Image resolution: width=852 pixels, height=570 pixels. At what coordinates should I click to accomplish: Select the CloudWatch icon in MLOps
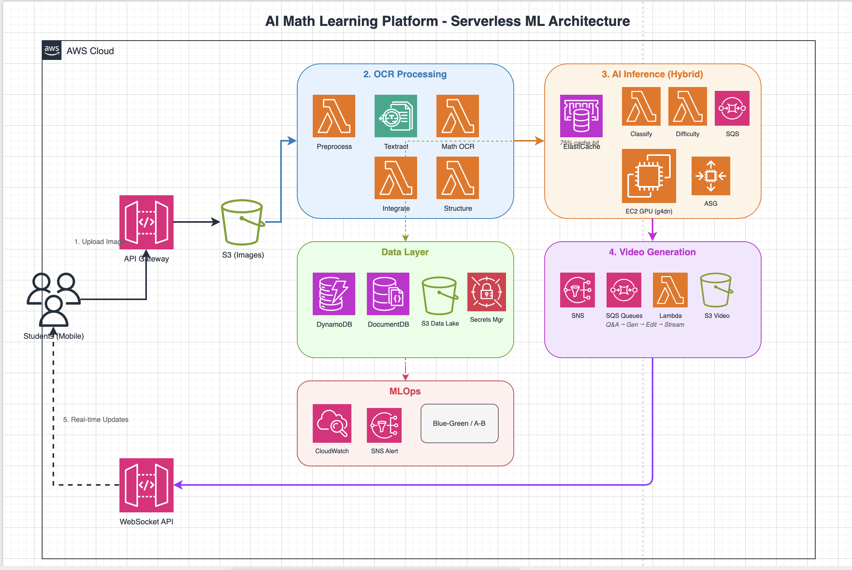click(332, 423)
